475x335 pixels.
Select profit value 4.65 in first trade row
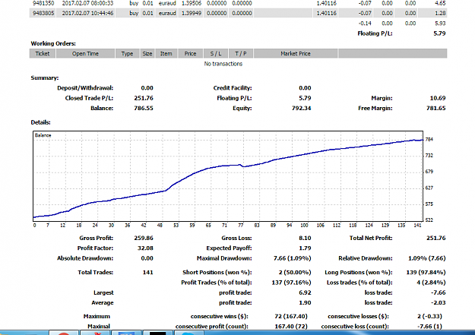click(x=440, y=3)
